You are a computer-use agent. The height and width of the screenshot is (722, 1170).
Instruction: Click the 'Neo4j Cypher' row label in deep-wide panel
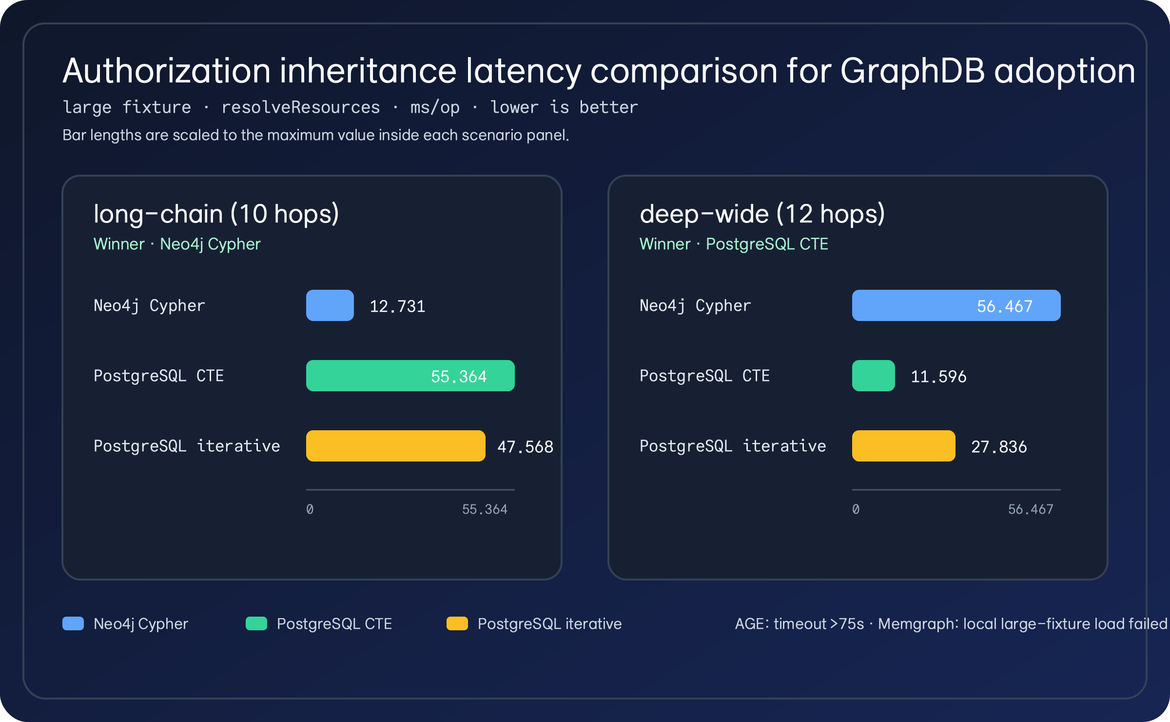695,306
